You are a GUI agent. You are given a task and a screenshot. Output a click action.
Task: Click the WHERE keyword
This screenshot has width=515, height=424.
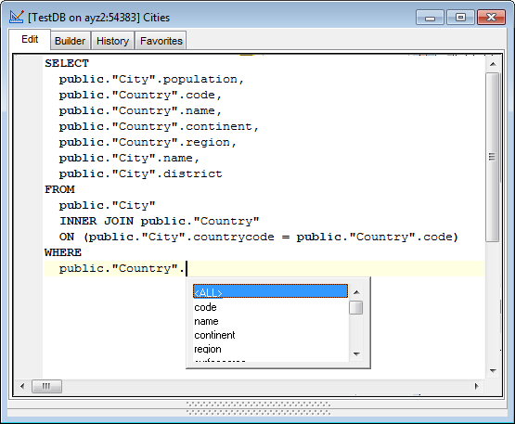tap(63, 252)
